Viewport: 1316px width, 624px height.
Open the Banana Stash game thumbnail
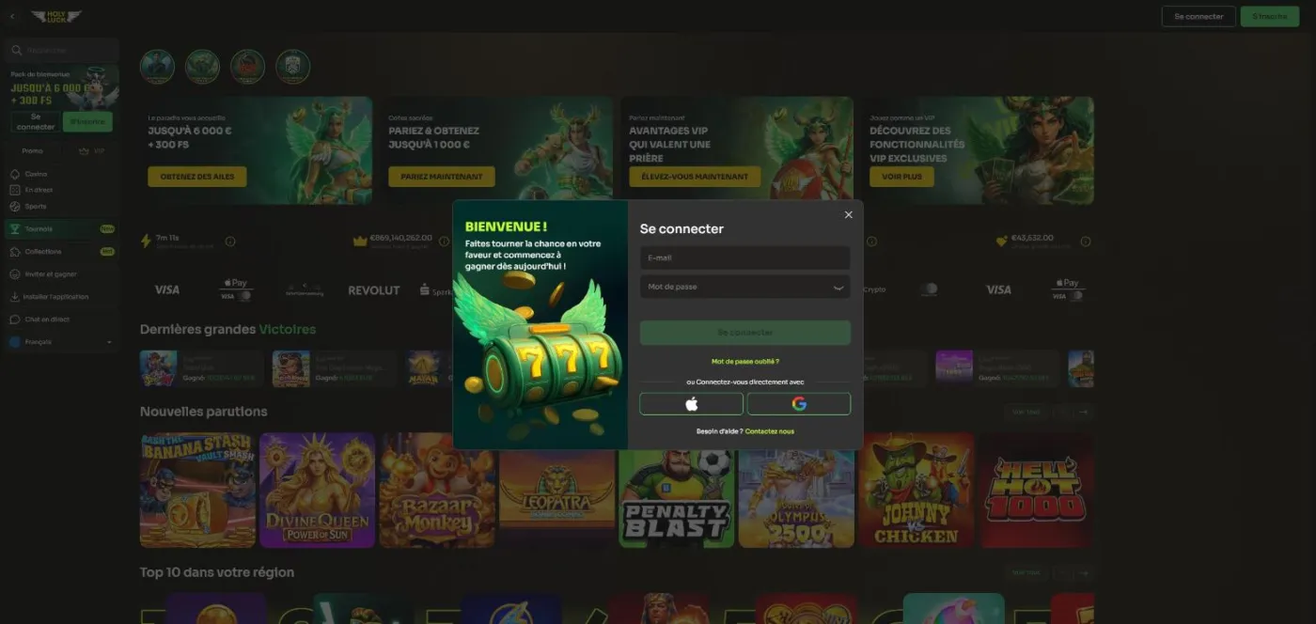click(197, 490)
